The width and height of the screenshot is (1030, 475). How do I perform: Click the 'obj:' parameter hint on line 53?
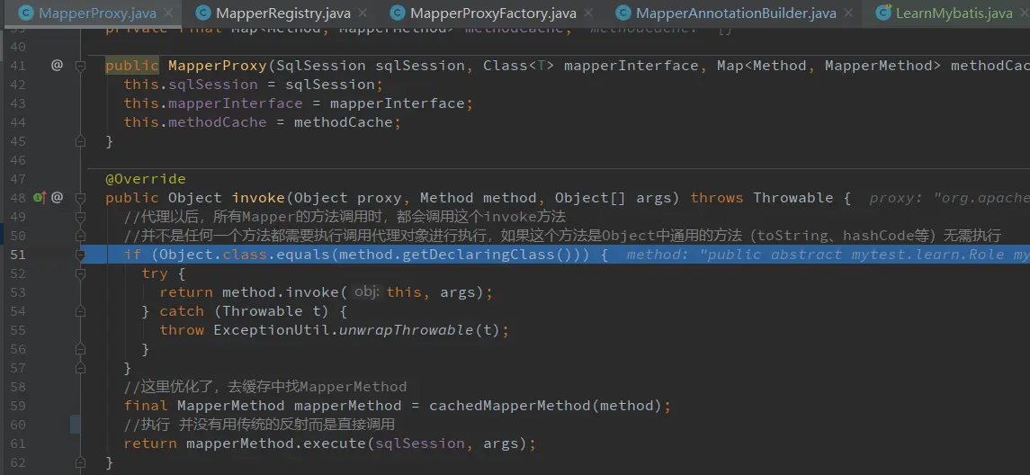(x=365, y=291)
